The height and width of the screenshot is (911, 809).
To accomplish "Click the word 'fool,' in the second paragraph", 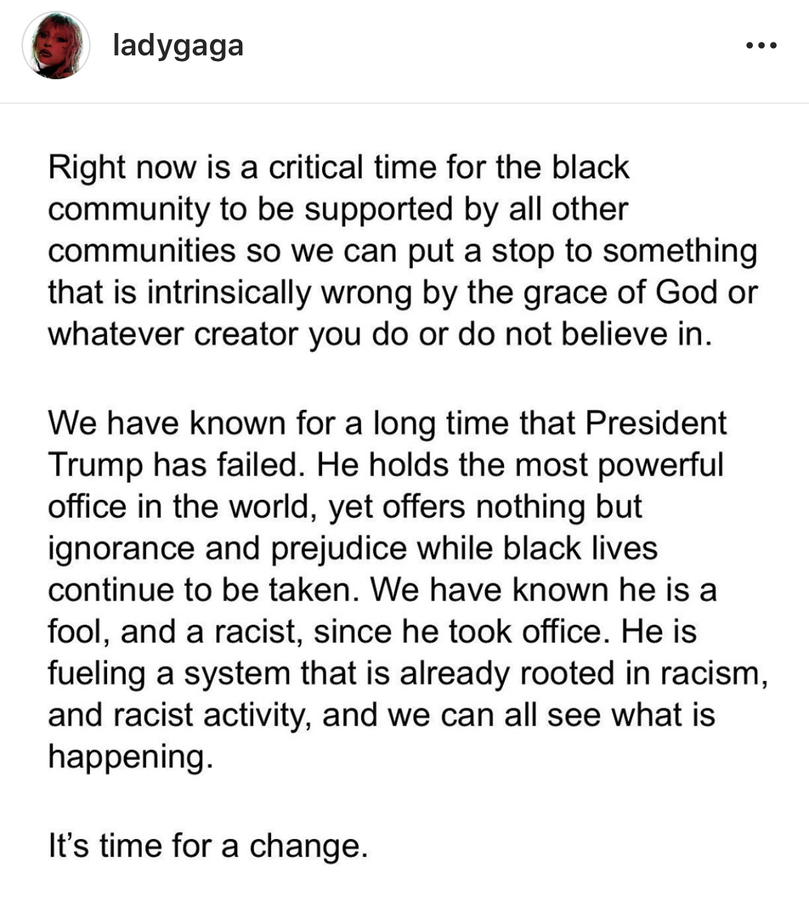I will pos(79,633).
